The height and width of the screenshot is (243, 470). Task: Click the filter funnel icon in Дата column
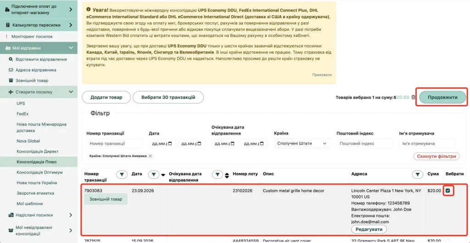[154, 174]
